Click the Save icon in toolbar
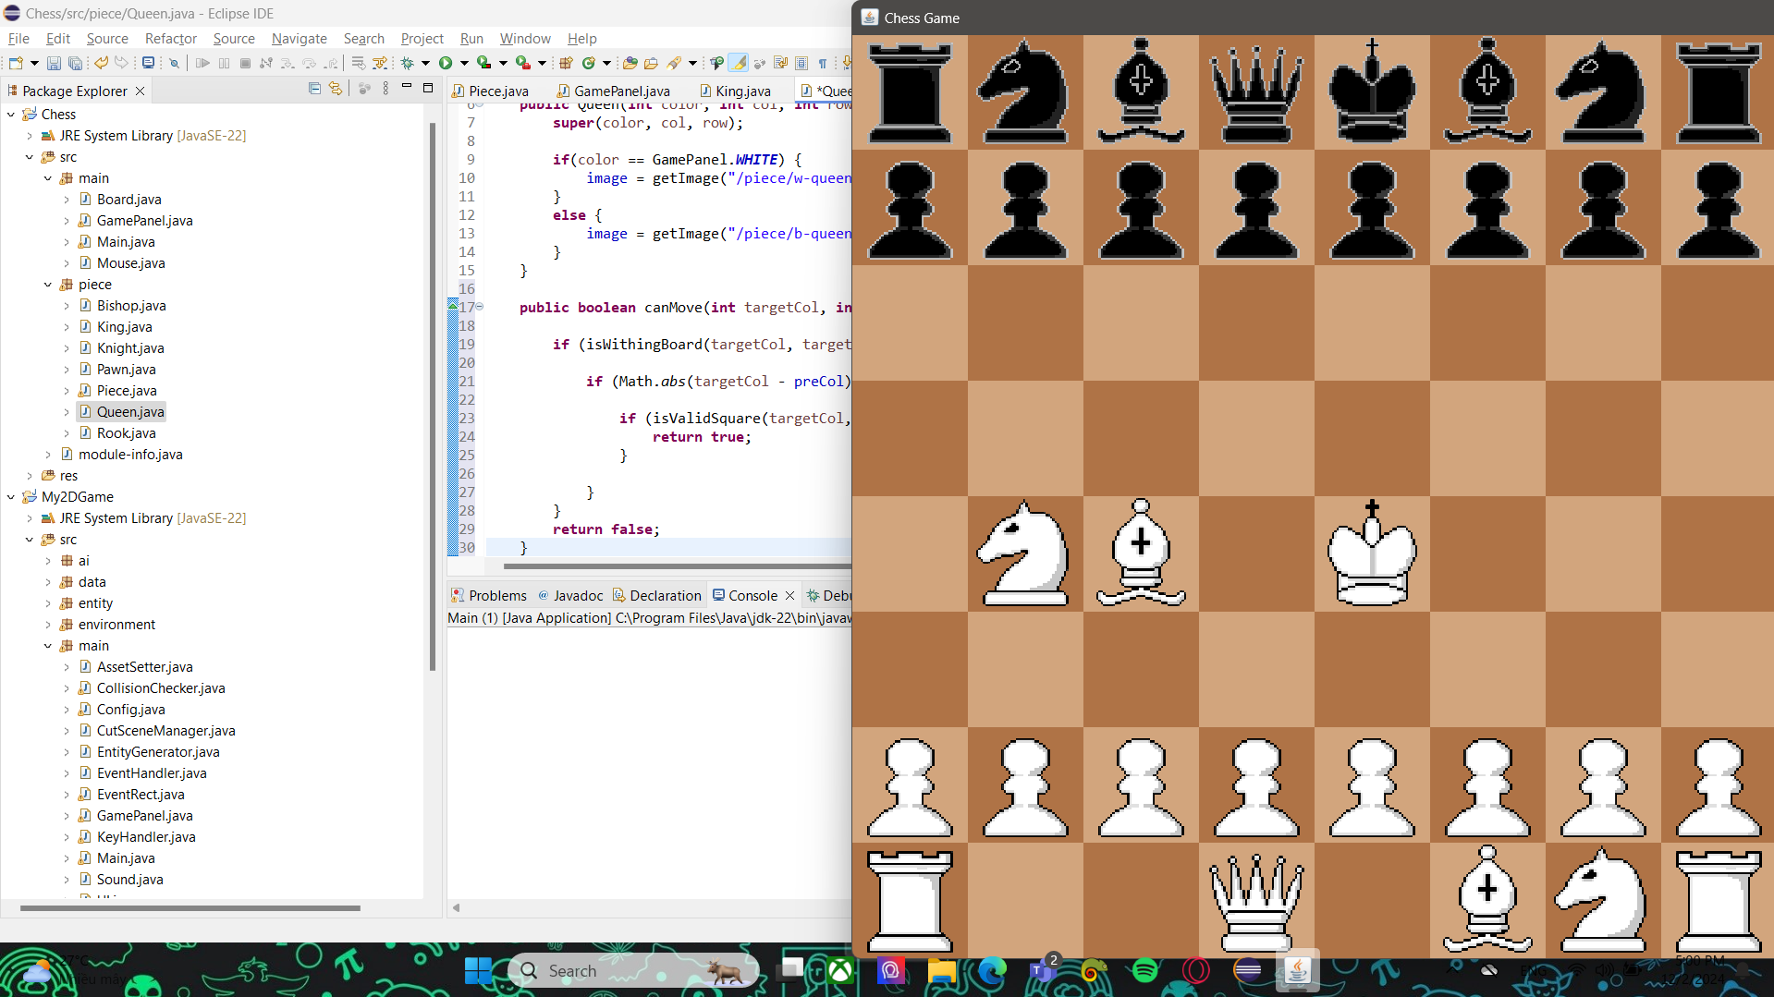 [54, 63]
